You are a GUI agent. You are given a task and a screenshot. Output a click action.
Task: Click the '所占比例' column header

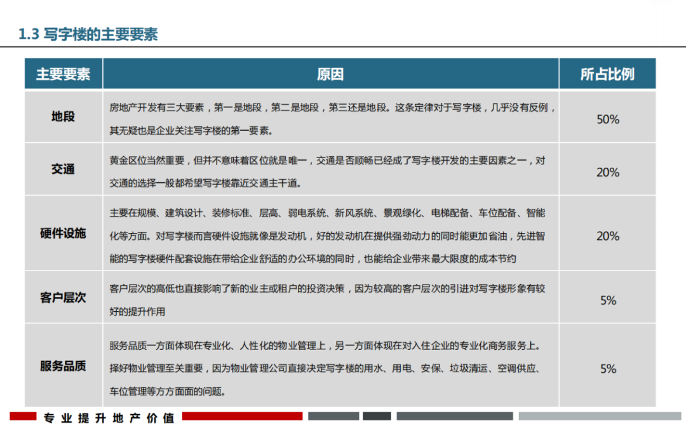click(x=607, y=74)
